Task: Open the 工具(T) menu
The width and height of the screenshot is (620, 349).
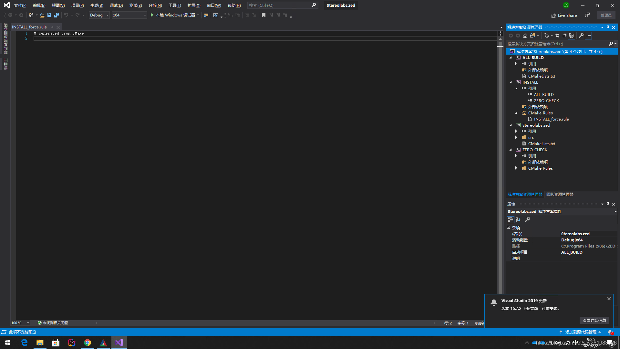Action: (x=175, y=5)
